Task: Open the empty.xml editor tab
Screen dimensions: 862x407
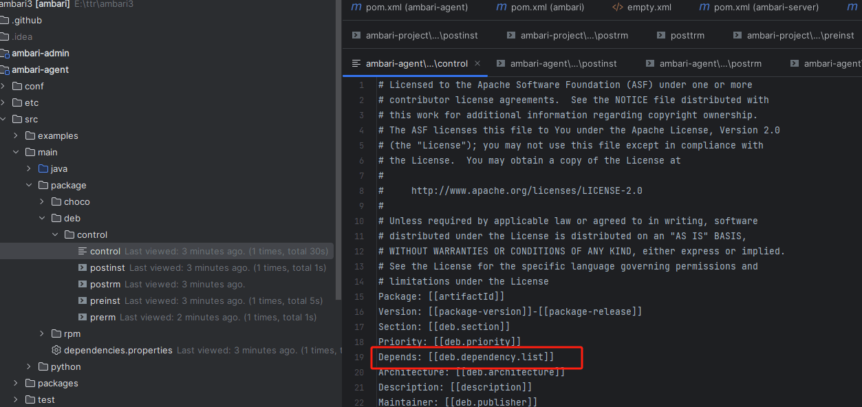Action: (x=641, y=8)
